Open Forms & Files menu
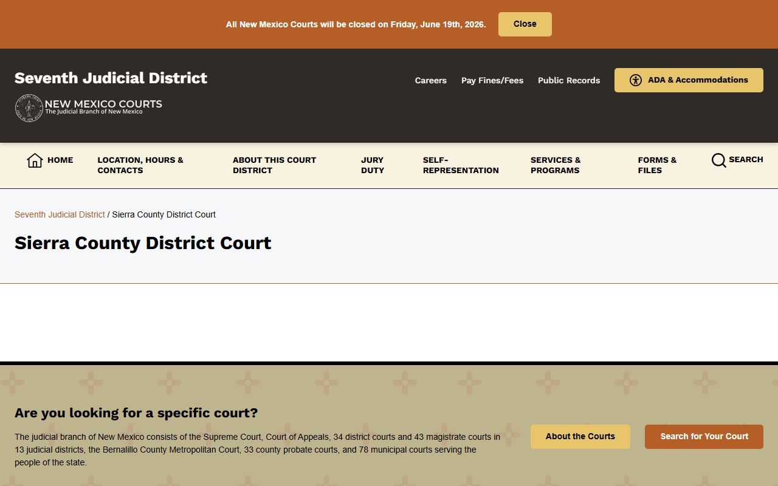The height and width of the screenshot is (486, 778). tap(657, 165)
